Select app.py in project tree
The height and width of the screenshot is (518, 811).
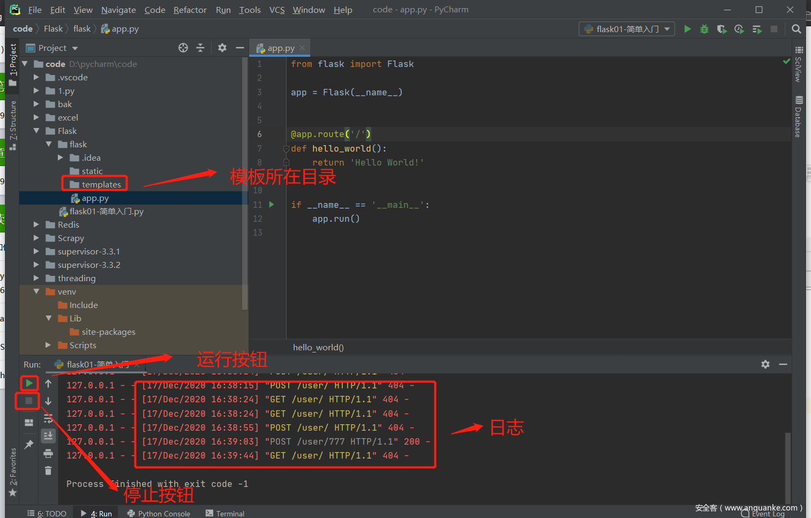click(90, 198)
